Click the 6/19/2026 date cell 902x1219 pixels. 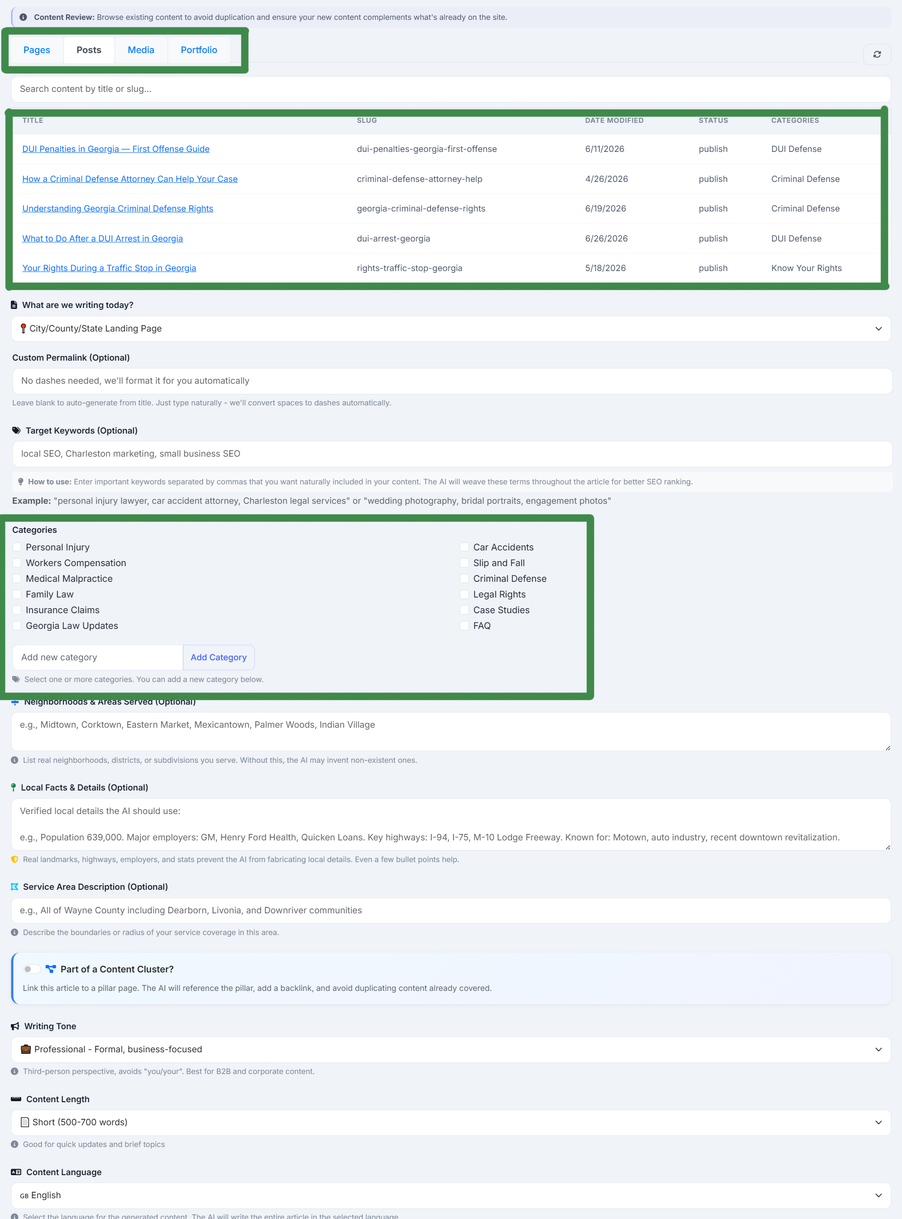(606, 209)
